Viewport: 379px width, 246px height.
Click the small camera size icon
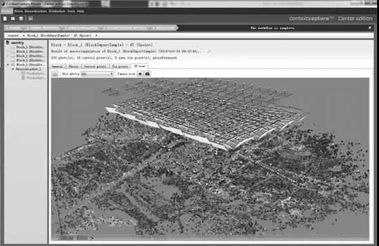141,73
